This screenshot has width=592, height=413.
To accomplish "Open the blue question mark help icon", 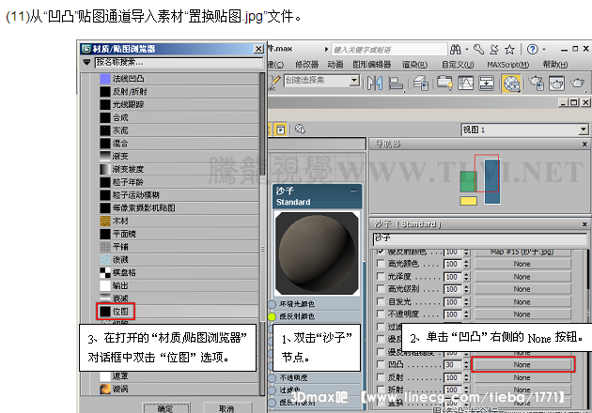I will (533, 50).
